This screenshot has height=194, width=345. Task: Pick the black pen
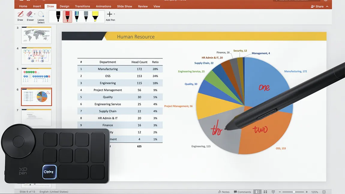point(58,16)
